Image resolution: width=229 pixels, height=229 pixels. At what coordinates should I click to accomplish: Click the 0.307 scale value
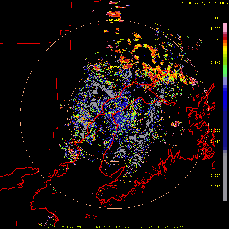(216, 176)
